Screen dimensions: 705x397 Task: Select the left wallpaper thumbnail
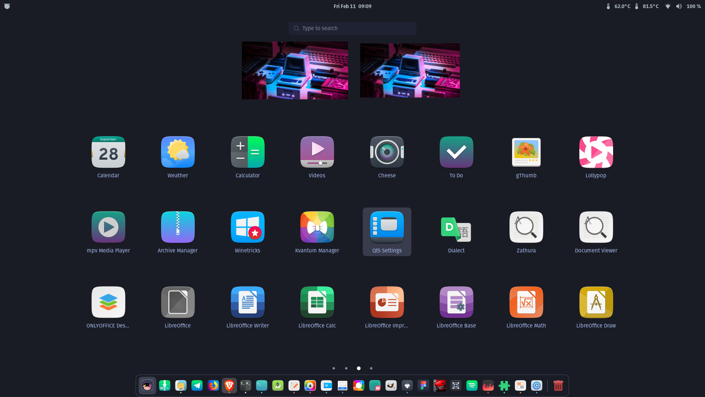pos(295,70)
